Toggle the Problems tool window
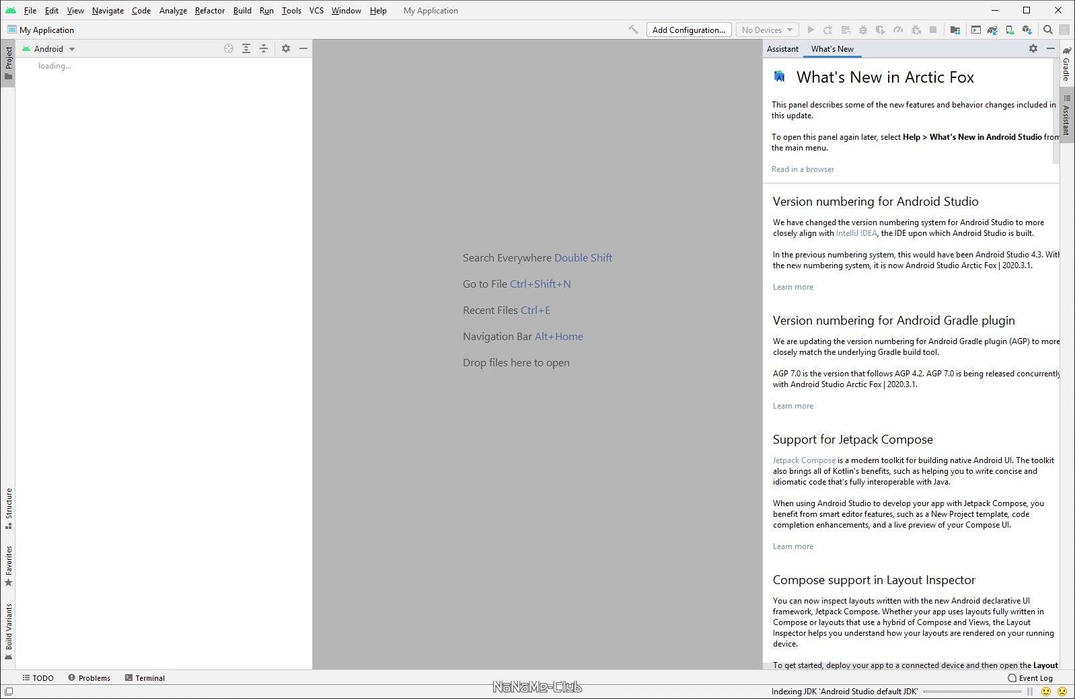 click(x=89, y=677)
